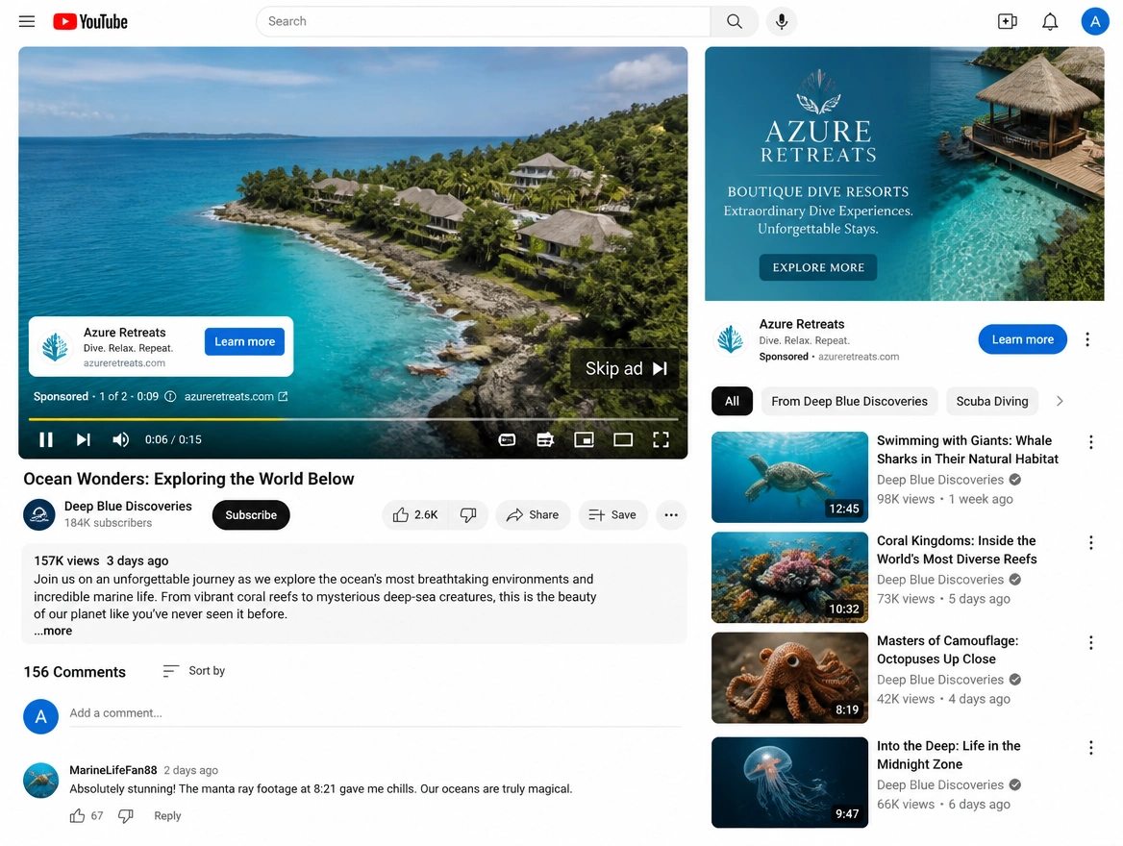This screenshot has width=1123, height=846.
Task: Open Coral Kingdoms video thumbnail
Action: (x=789, y=578)
